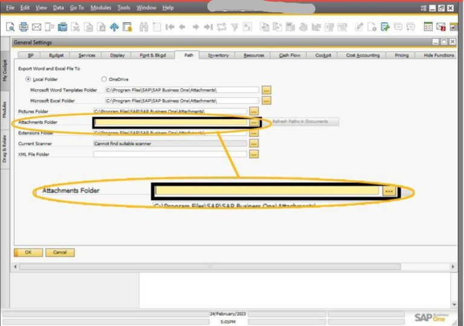Go to First Data Record arrow icon
This screenshot has height=326, width=464.
[x=170, y=27]
